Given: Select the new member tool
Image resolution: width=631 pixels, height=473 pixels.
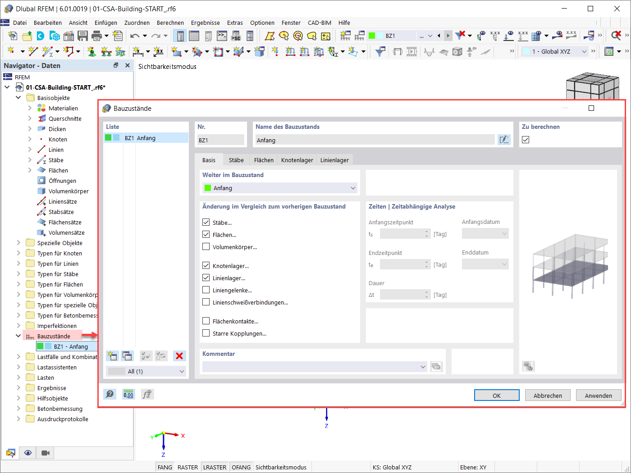Looking at the screenshot, I should 47,52.
